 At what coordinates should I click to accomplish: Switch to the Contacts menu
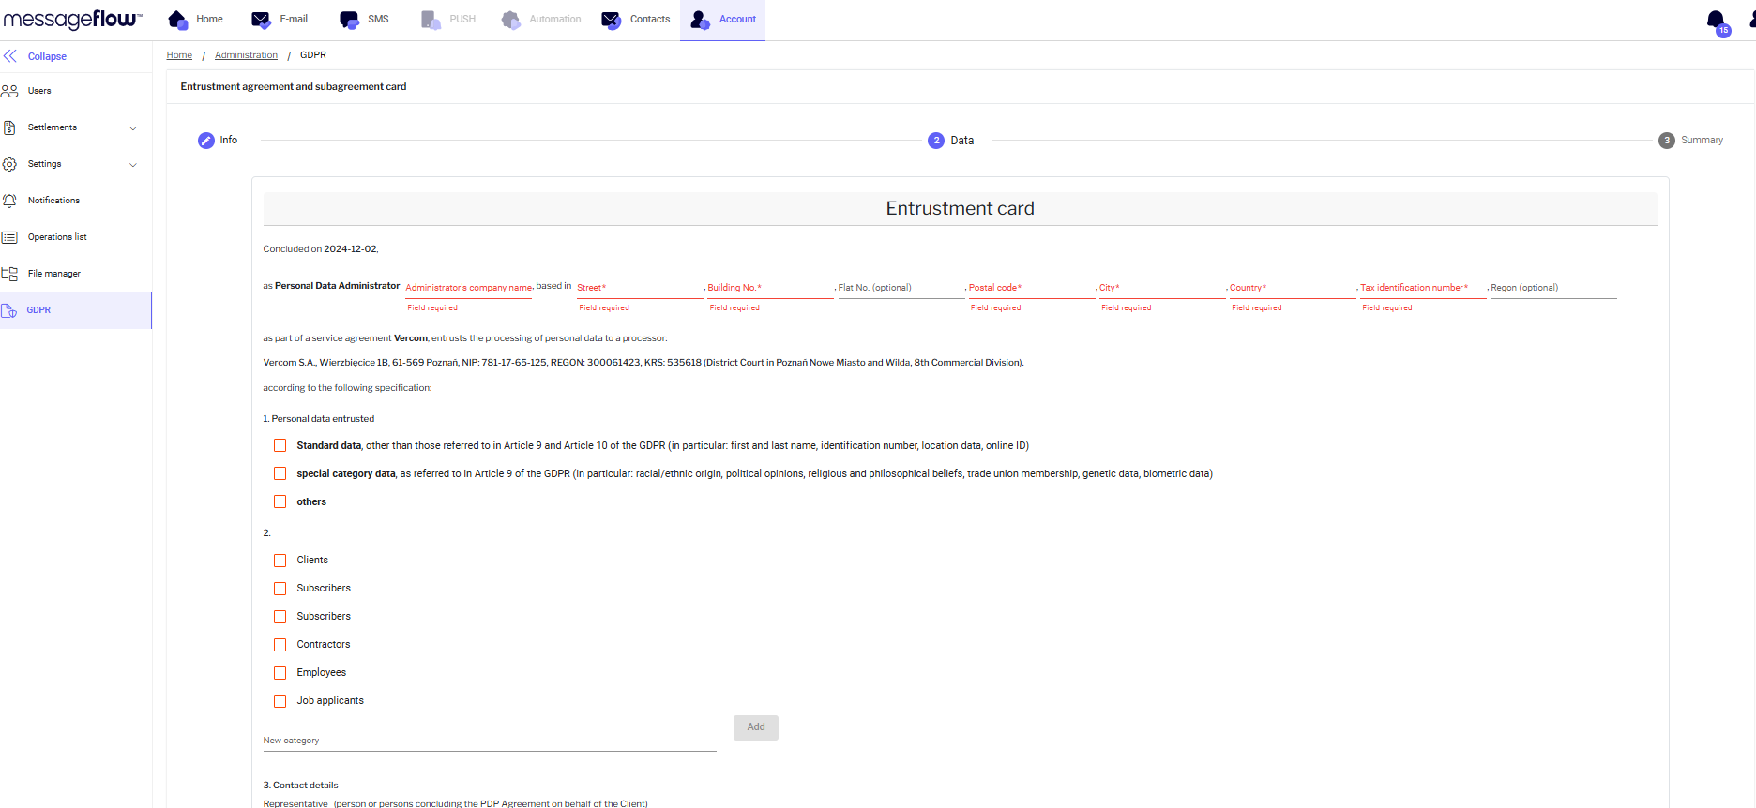(x=636, y=20)
